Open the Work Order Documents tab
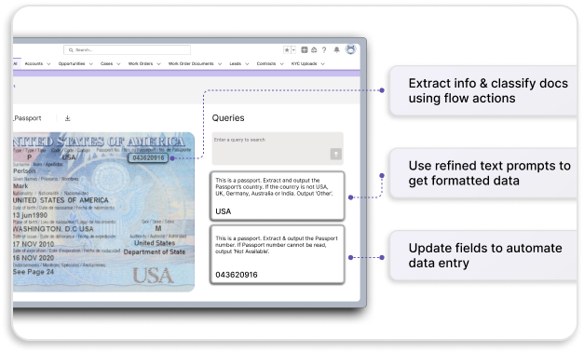The image size is (584, 353). (191, 63)
